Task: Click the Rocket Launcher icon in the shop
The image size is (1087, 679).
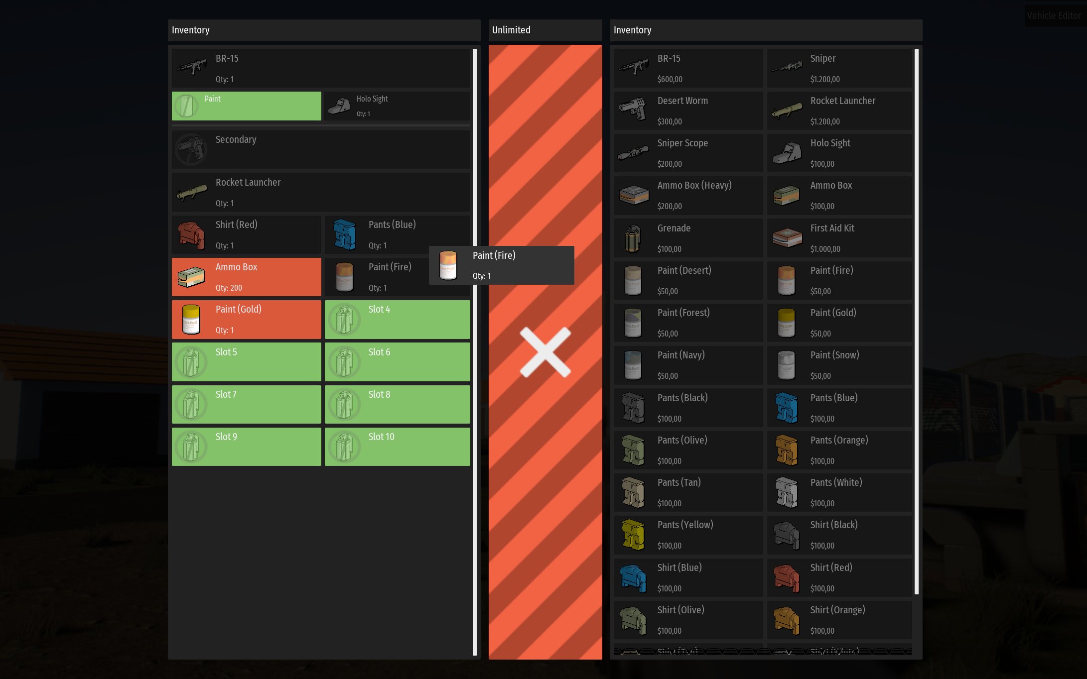Action: 786,110
